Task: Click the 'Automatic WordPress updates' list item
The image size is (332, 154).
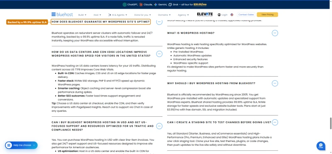Action: pyautogui.click(x=192, y=55)
